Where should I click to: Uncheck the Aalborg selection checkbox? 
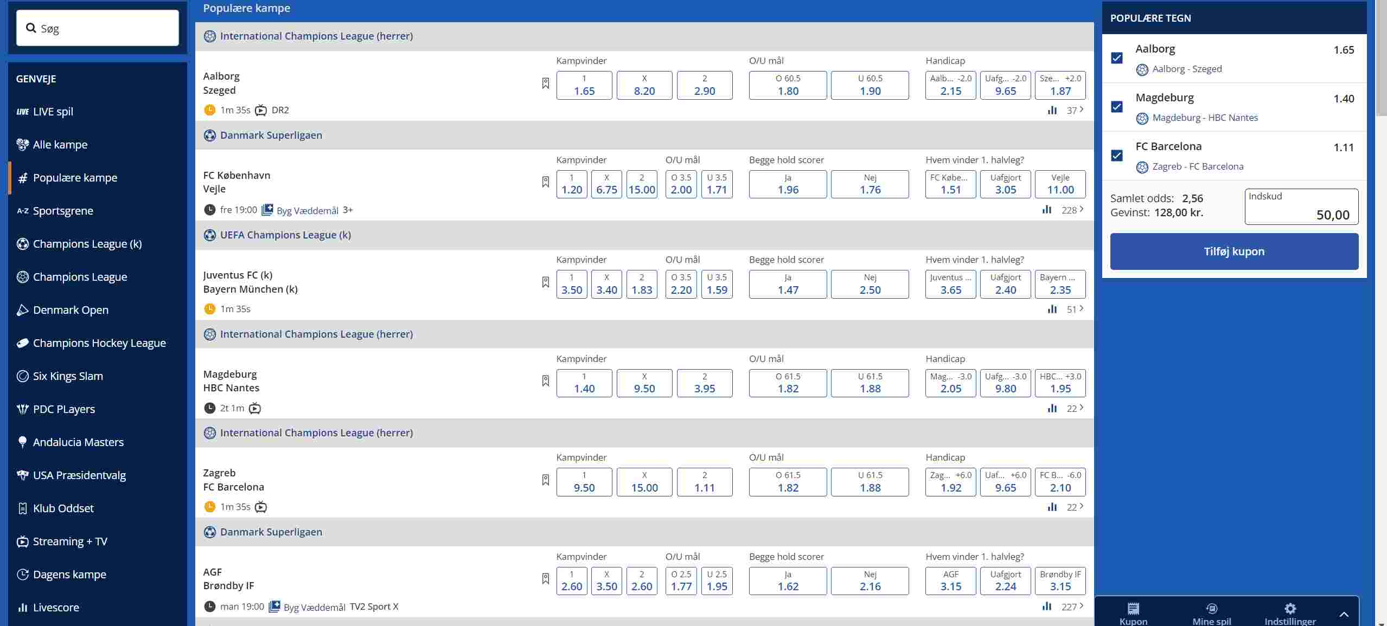(1117, 58)
